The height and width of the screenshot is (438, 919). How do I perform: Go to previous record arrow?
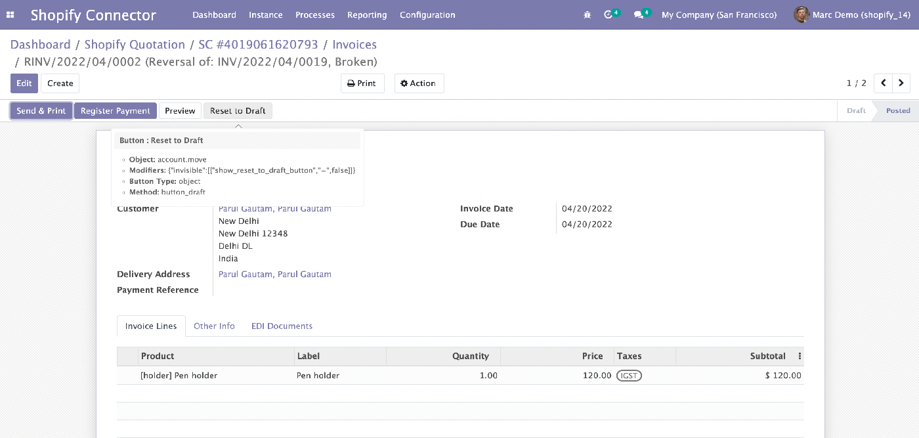click(x=884, y=83)
